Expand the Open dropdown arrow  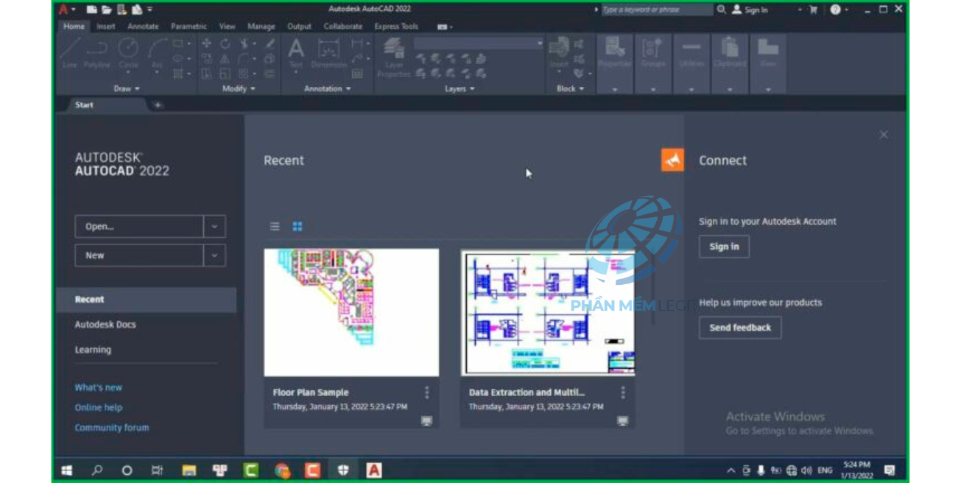click(214, 227)
